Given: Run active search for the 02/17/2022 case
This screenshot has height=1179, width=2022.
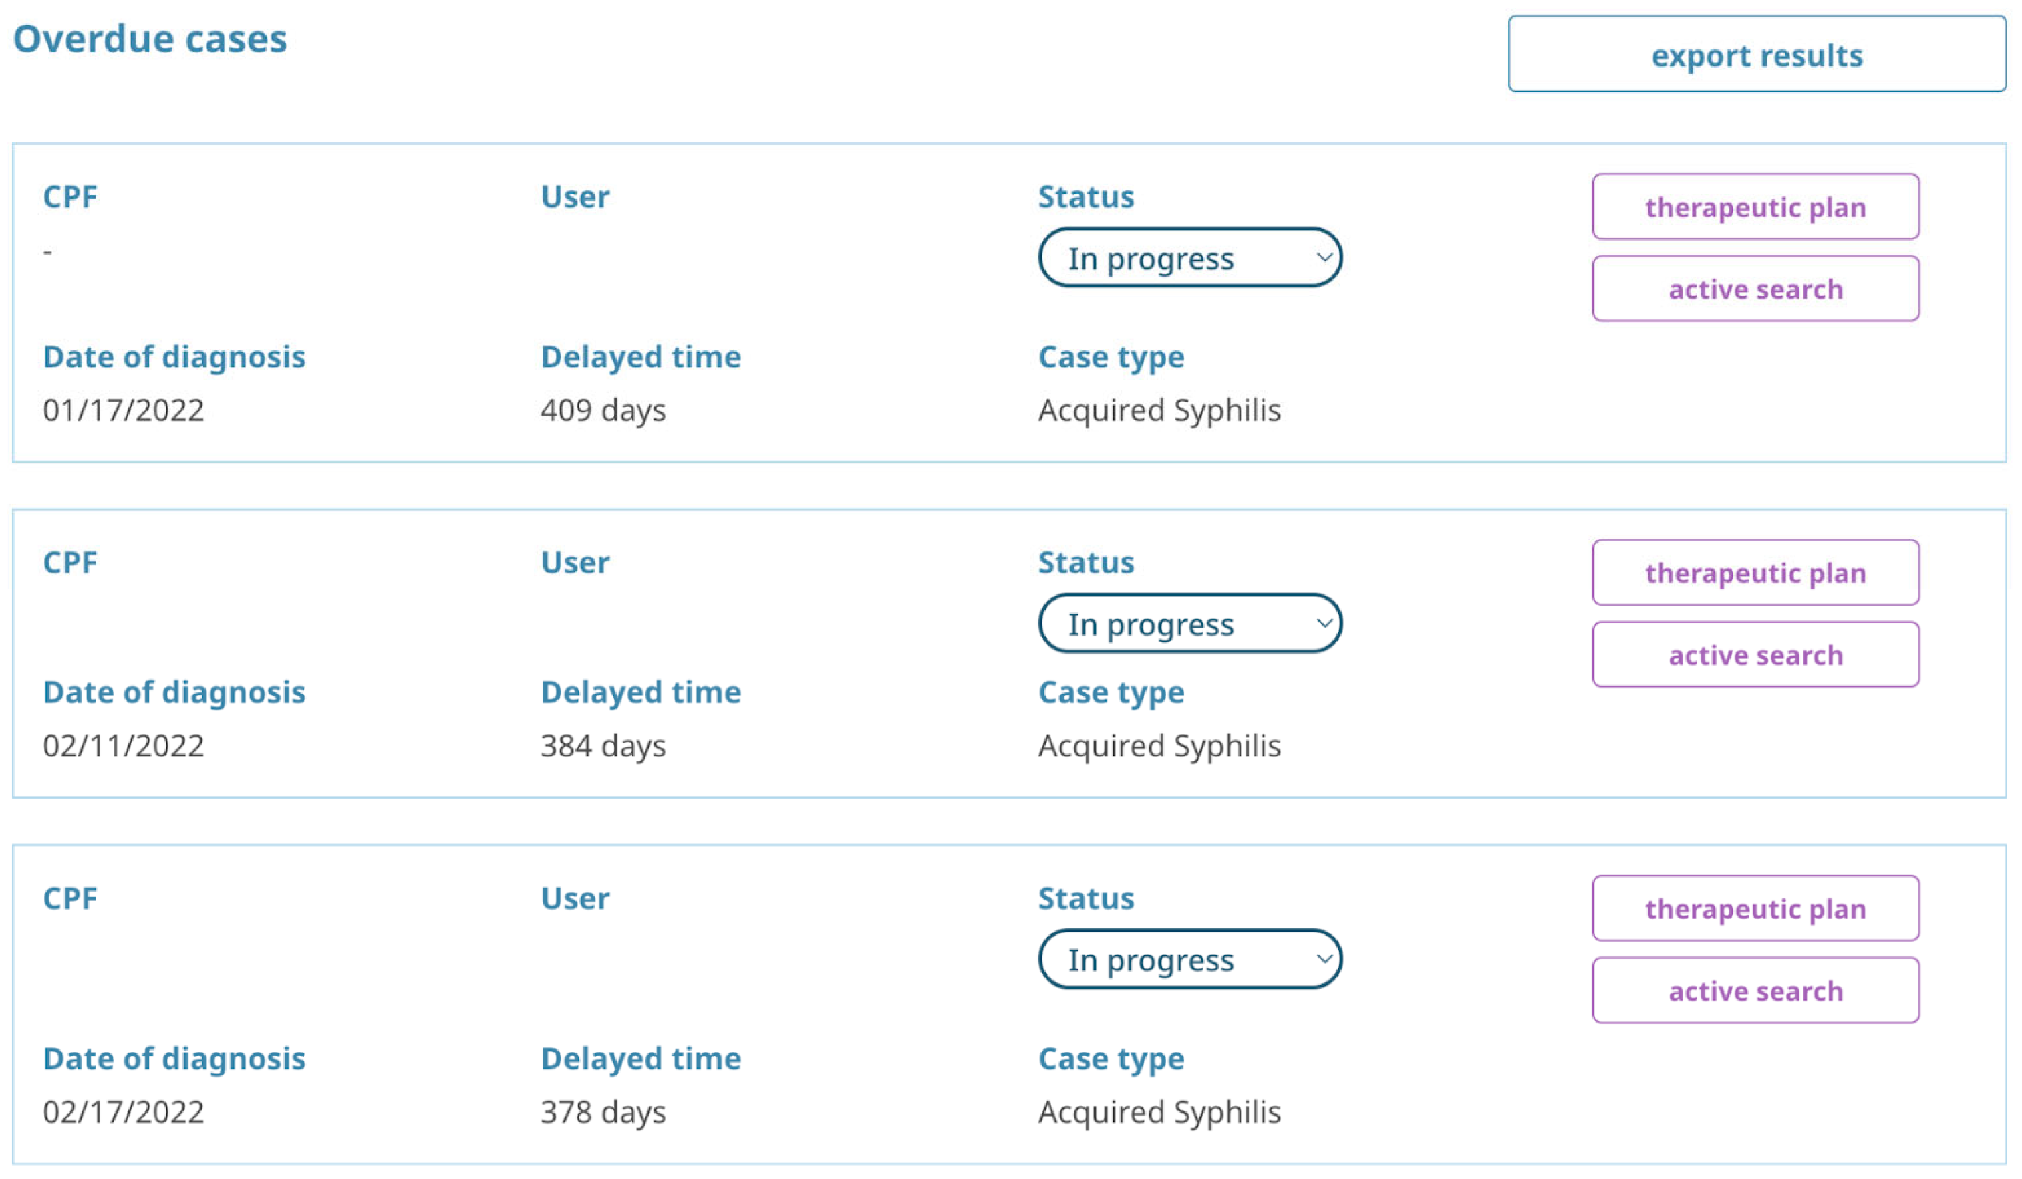Looking at the screenshot, I should (1755, 991).
